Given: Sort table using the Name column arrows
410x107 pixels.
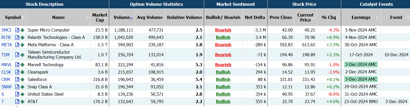Looking at the screenshot, I should [x=87, y=17].
